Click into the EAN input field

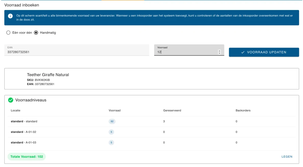click(x=77, y=50)
